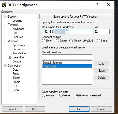Focus the Saved Sessions name field
This screenshot has width=118, height=114.
coord(67,57)
